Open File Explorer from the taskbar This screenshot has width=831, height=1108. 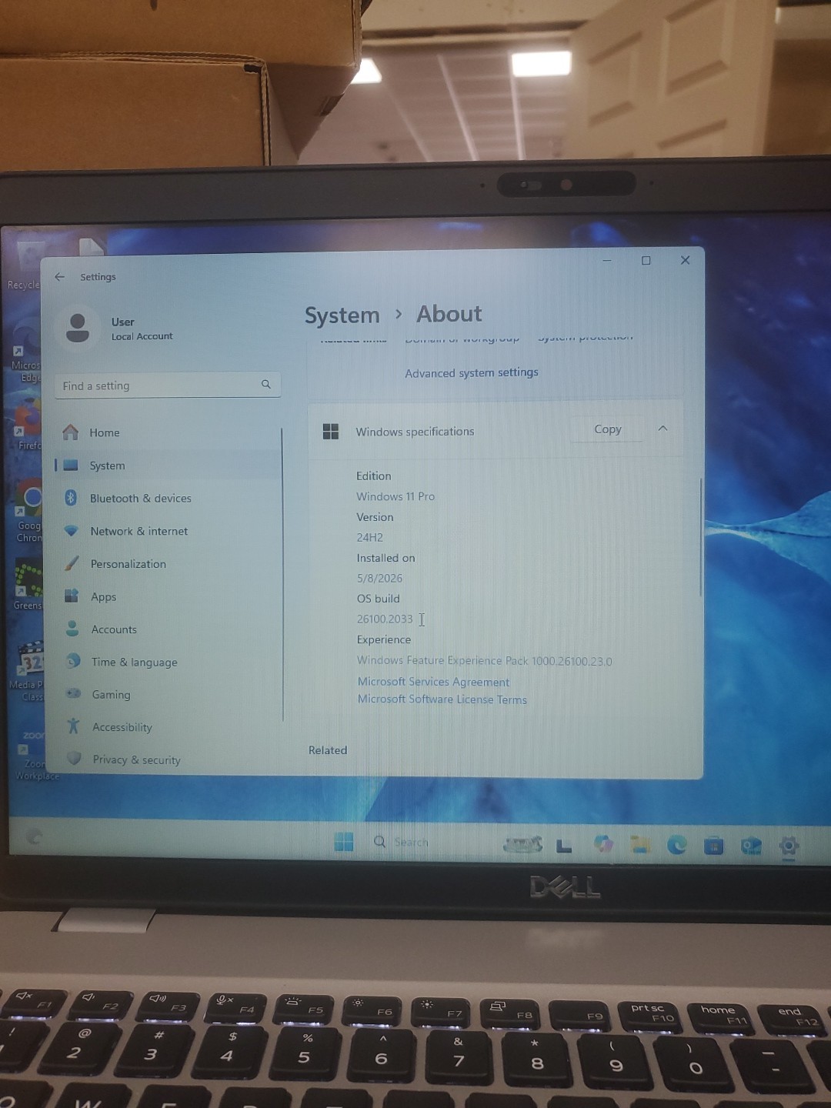pos(640,845)
